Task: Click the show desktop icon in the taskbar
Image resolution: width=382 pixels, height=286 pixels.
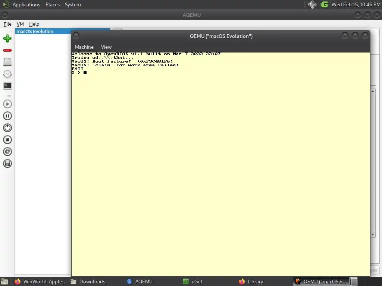Action: (x=4, y=282)
